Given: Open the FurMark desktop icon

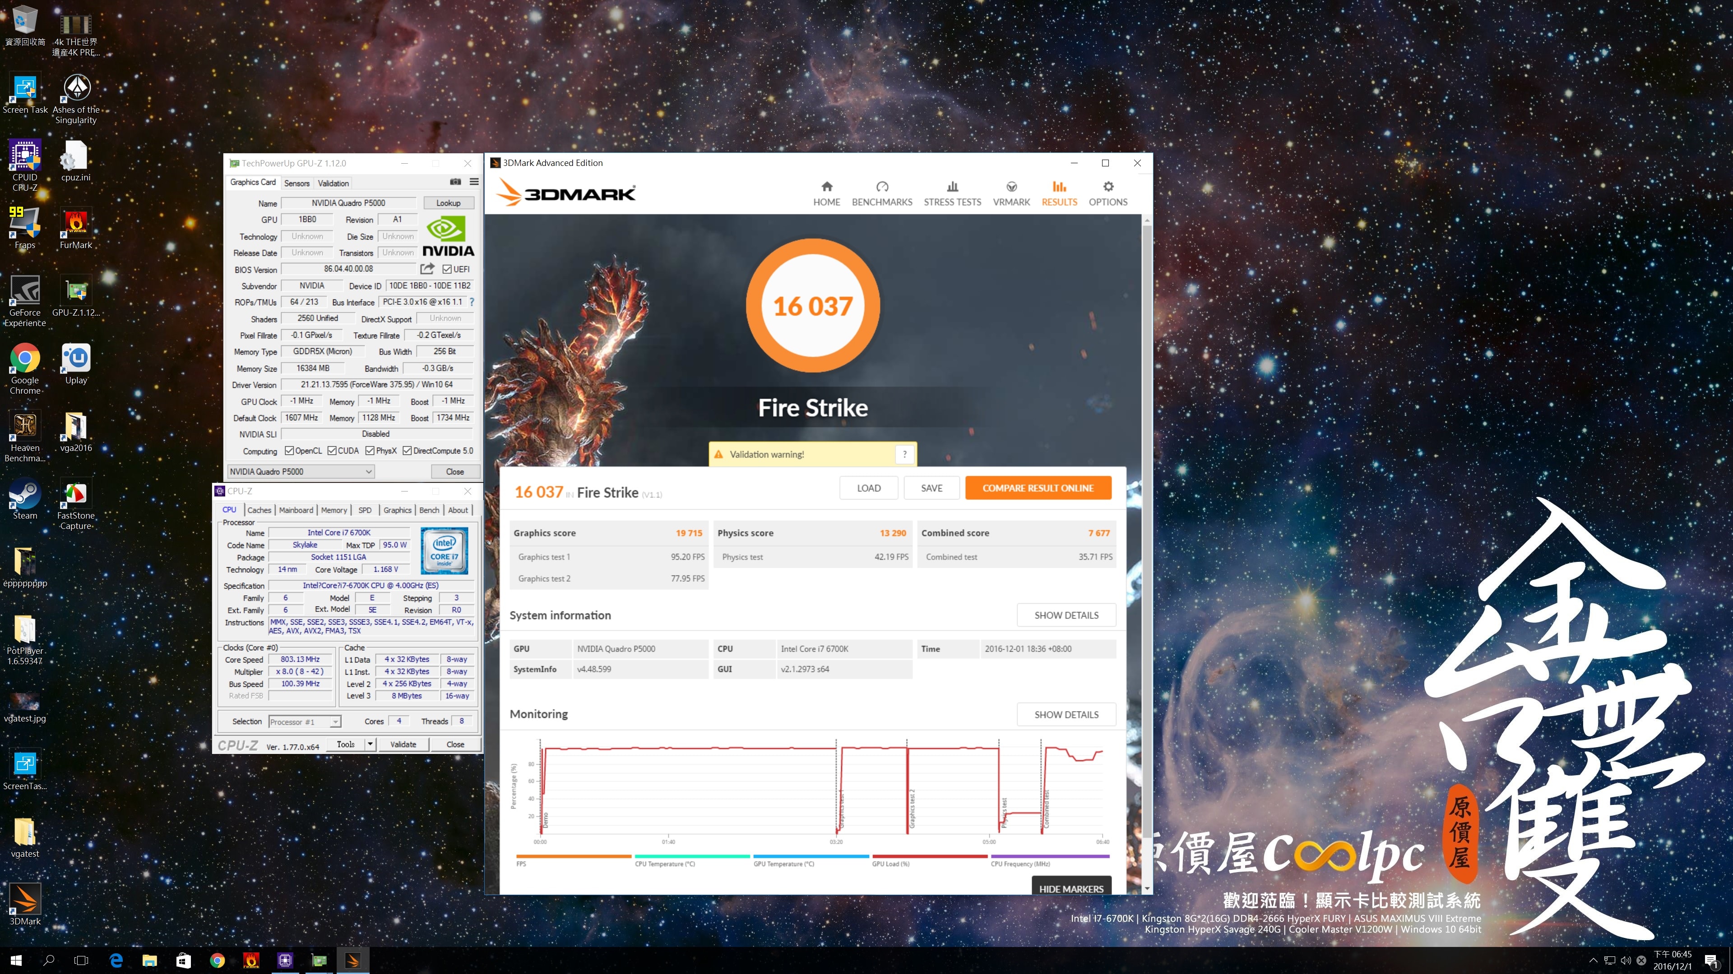Looking at the screenshot, I should (x=76, y=228).
